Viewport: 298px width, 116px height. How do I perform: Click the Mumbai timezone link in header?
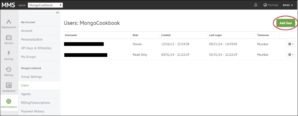273,5
